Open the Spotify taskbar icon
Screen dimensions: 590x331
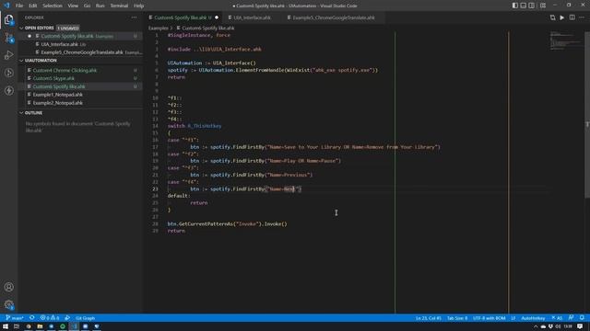pyautogui.click(x=63, y=326)
